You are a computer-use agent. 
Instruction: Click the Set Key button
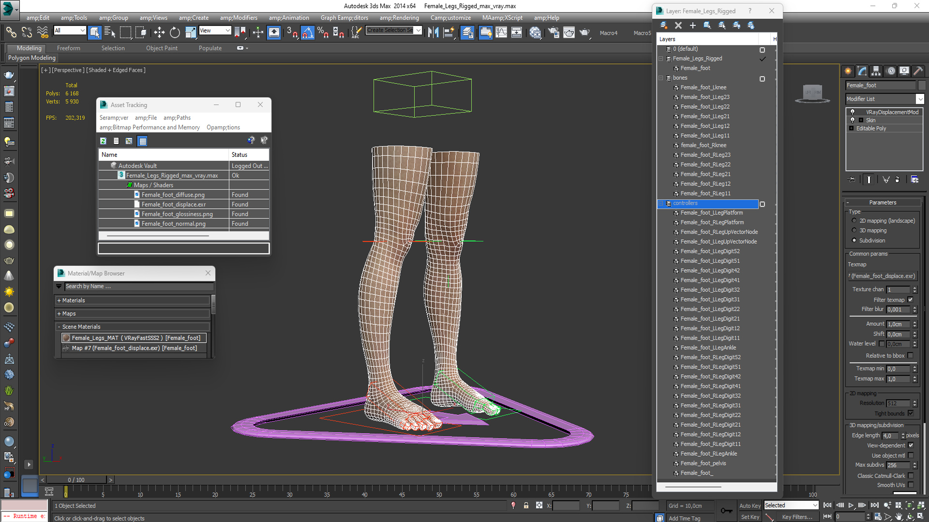pos(750,517)
